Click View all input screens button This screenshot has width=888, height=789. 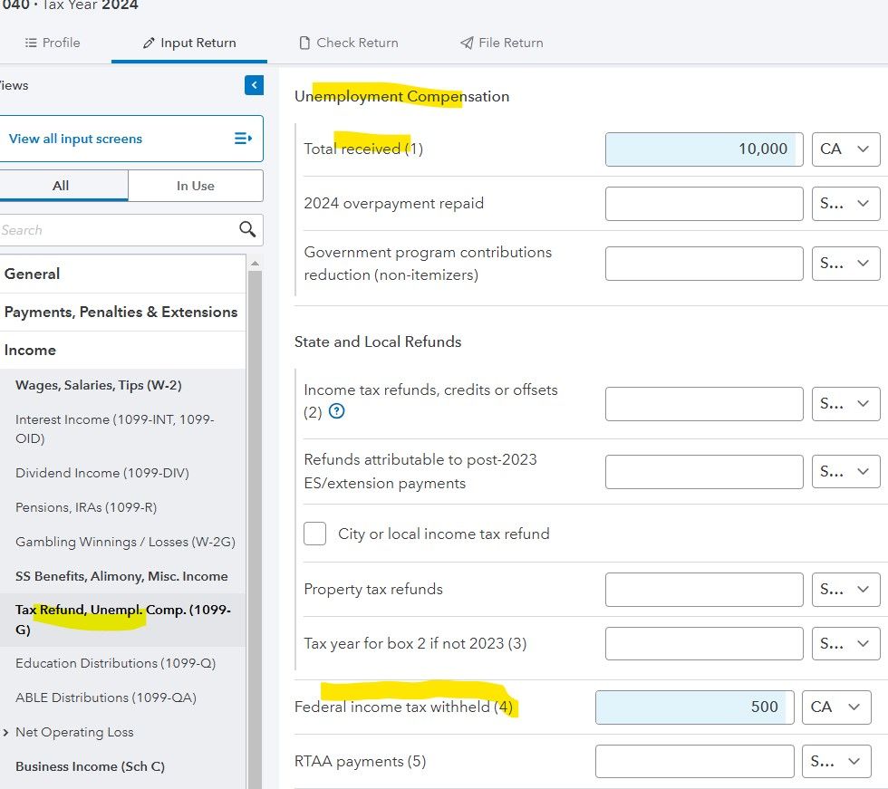(75, 139)
